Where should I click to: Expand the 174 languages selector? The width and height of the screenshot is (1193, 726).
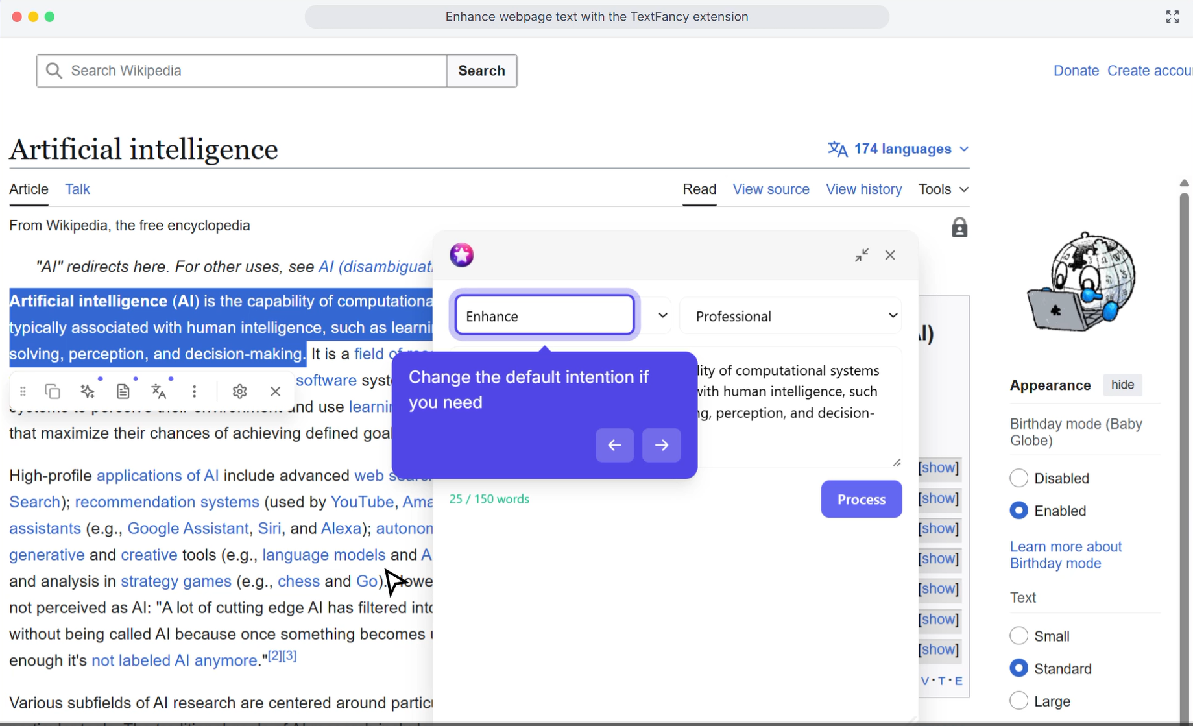[898, 149]
